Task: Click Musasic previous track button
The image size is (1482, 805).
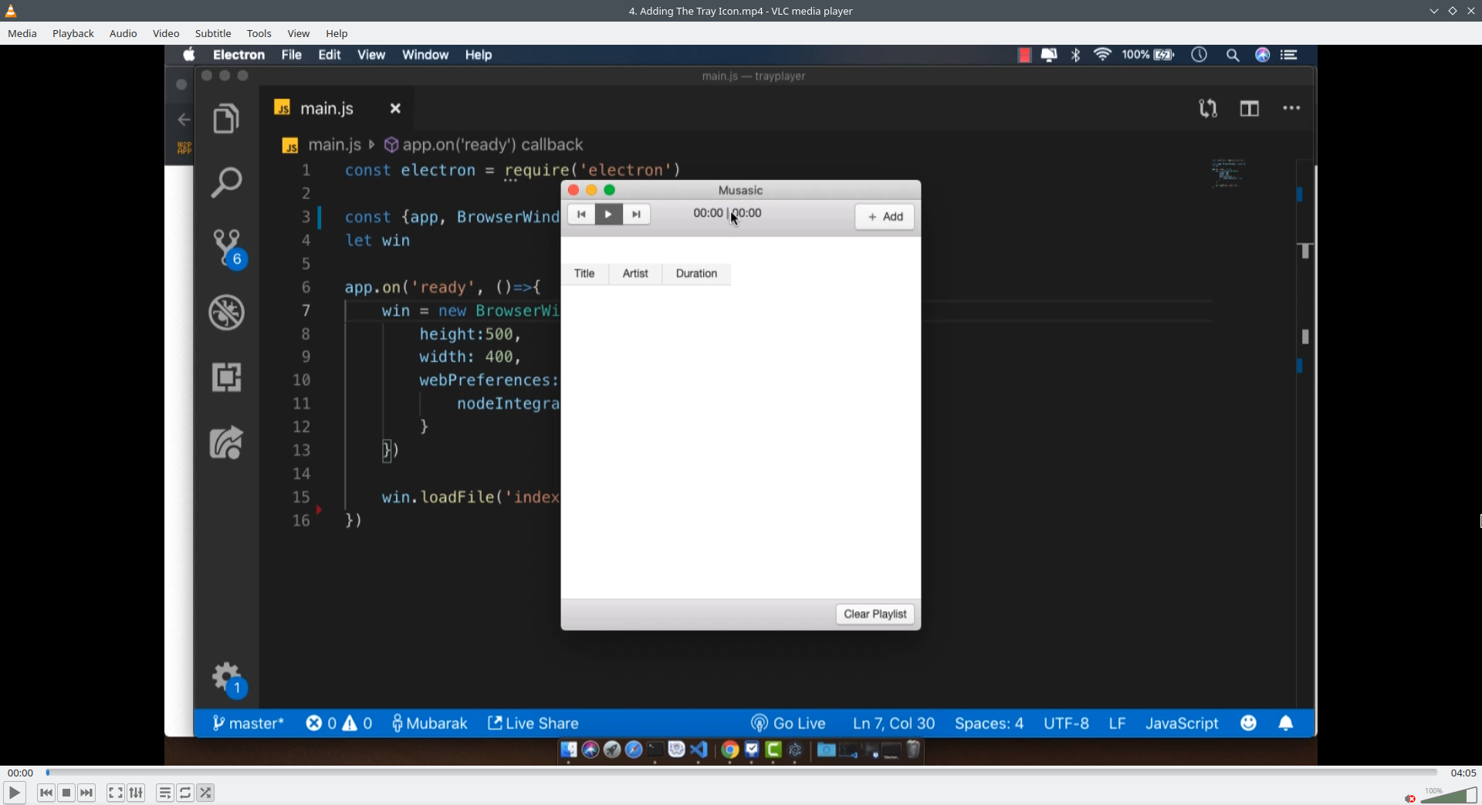Action: coord(581,215)
